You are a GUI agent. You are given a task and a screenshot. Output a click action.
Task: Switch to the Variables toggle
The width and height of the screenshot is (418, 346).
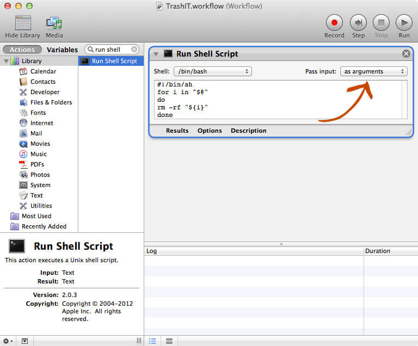click(x=62, y=50)
